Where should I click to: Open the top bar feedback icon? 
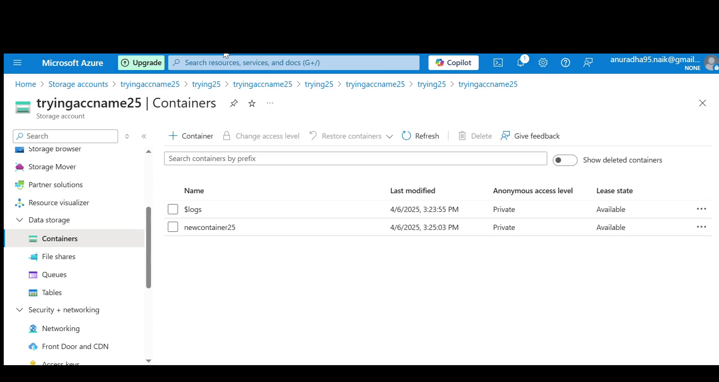pyautogui.click(x=588, y=63)
